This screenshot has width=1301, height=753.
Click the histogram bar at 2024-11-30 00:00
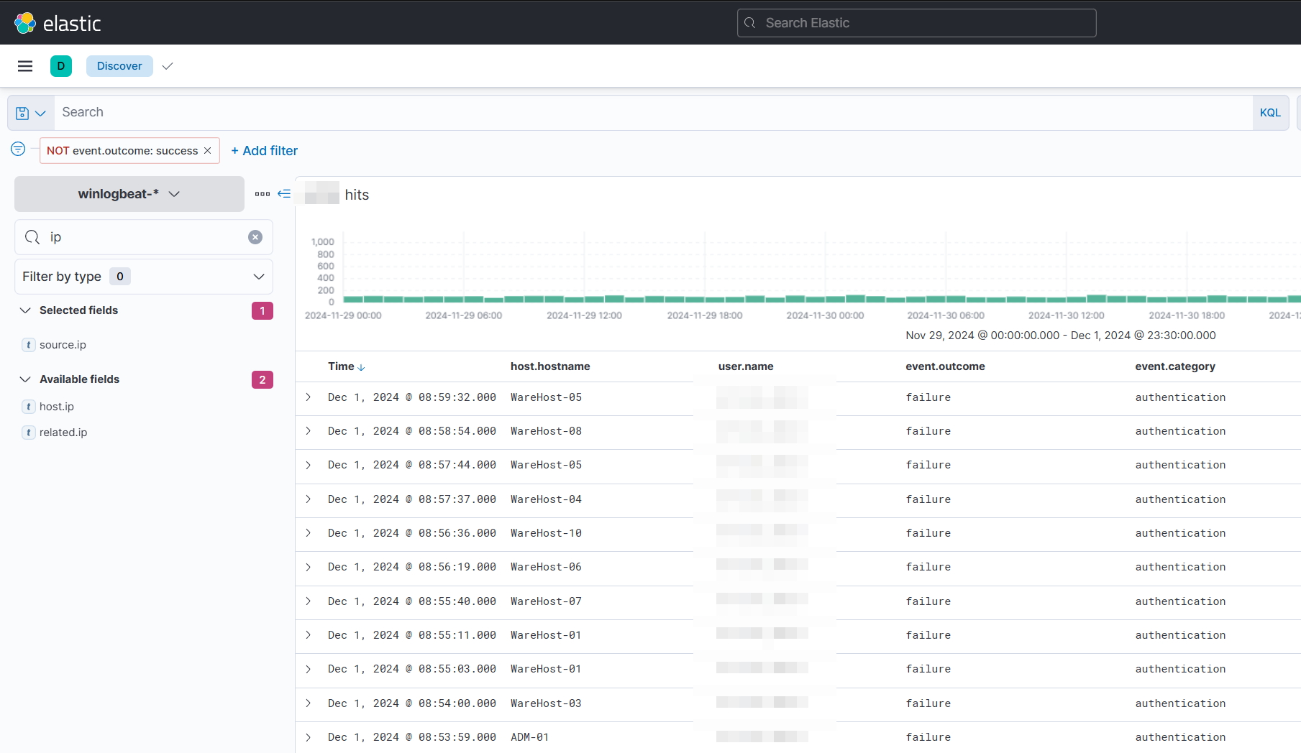click(x=835, y=299)
